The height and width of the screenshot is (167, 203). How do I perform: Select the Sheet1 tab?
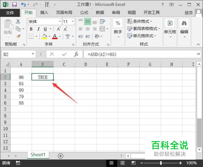(38, 155)
